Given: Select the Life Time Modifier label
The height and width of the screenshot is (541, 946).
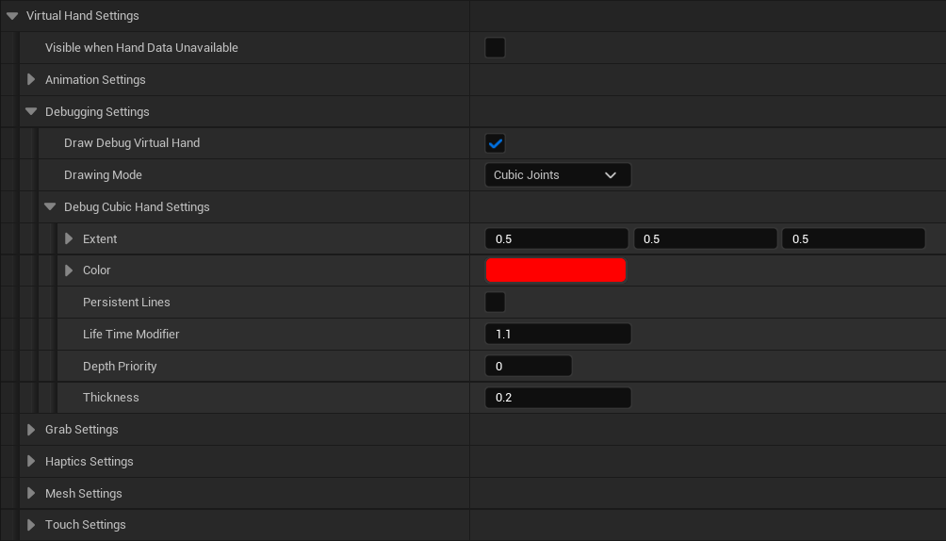Looking at the screenshot, I should click(131, 334).
